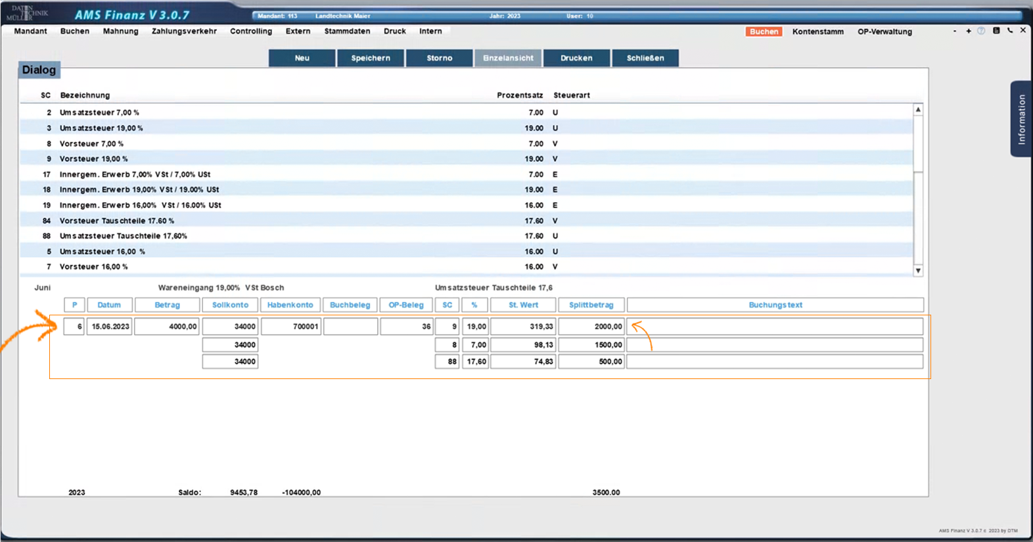This screenshot has width=1033, height=542.
Task: Switch to the OP-Verwaltung tab
Action: [884, 32]
